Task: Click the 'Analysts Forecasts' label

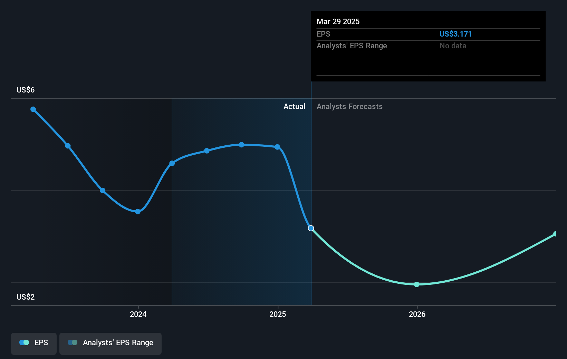Action: coord(349,107)
